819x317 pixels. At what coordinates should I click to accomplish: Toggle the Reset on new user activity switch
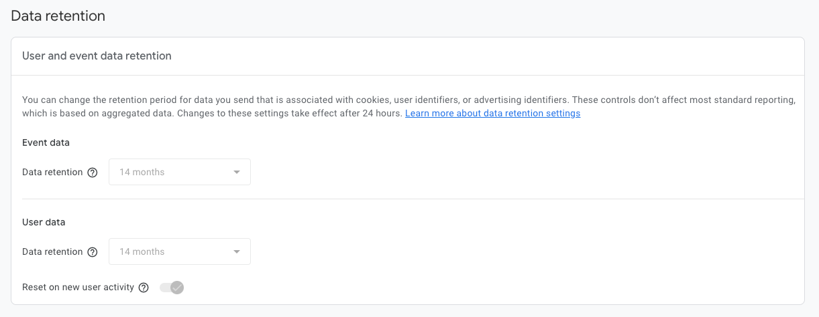pyautogui.click(x=172, y=288)
